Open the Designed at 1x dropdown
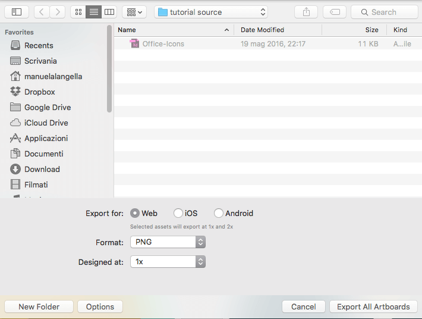Viewport: 422px width, 319px height. coord(168,262)
